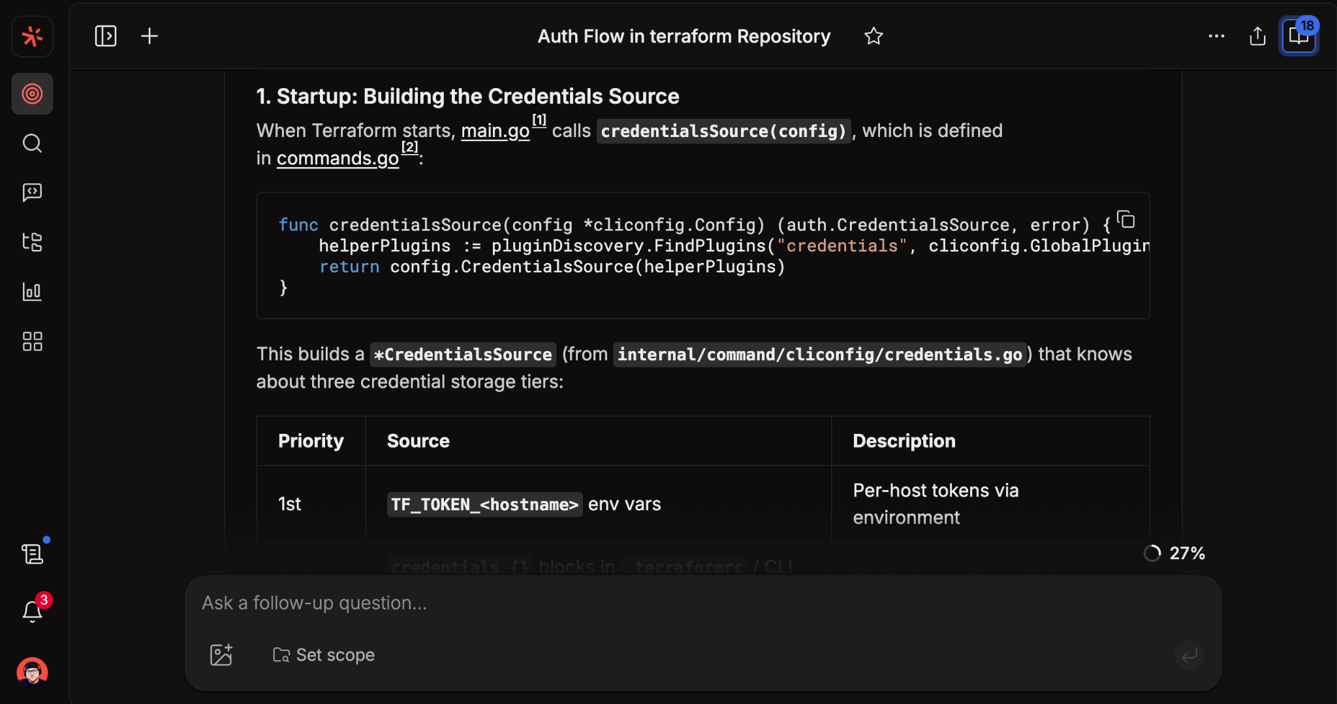Click the TF_TOKEN_<hostname> code cell
Screen dimensions: 1337x704
point(484,504)
